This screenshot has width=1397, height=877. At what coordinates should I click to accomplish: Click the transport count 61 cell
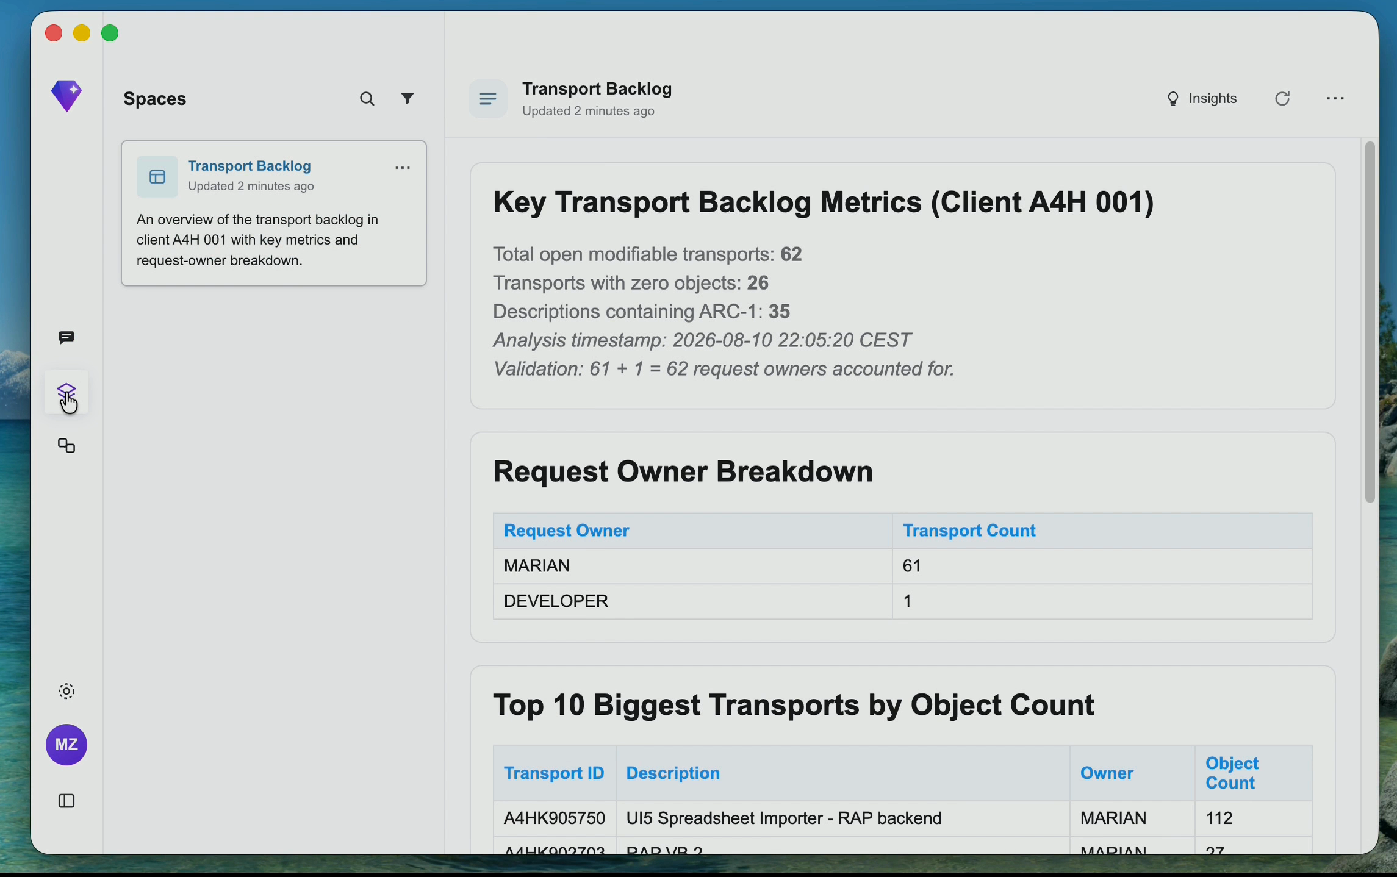tap(1102, 567)
